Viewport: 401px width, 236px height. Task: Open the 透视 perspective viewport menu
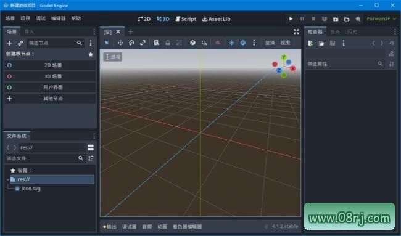113,57
